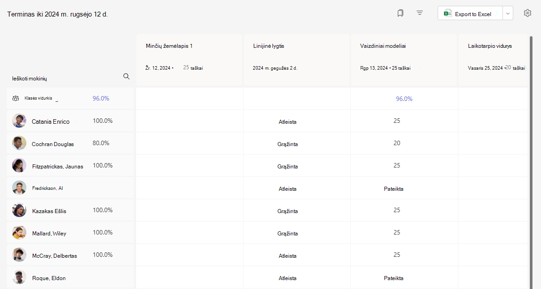
Task: Click the Excel icon on export button
Action: pyautogui.click(x=447, y=14)
